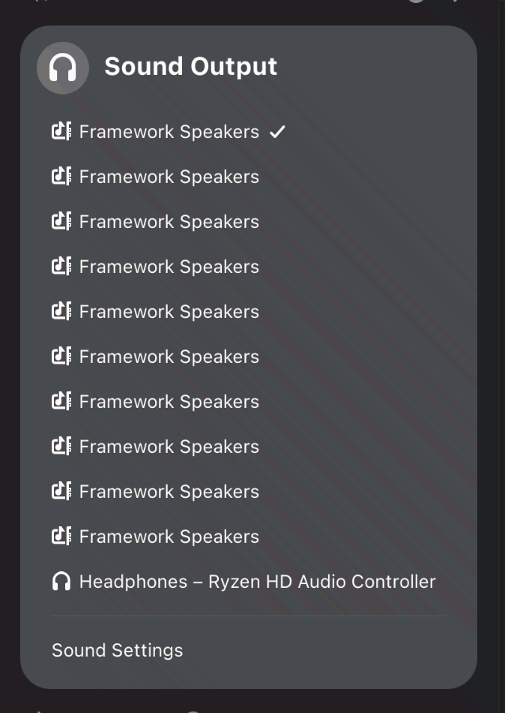Click the Sound Output title text
Screen dimensions: 505x713
coord(190,67)
